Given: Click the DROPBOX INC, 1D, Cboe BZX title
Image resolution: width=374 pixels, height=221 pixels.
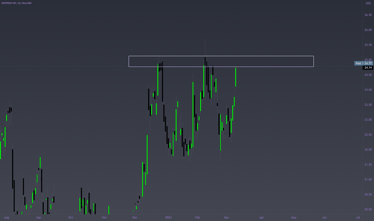Looking at the screenshot, I should 16,3.
